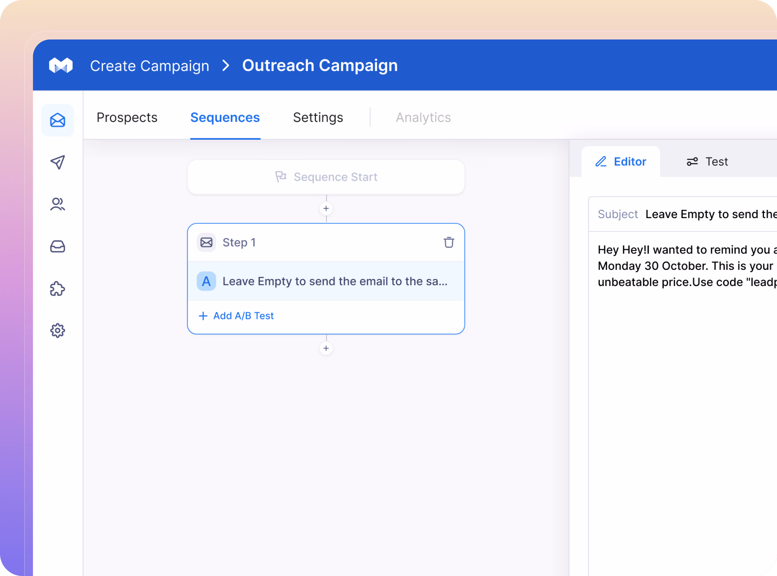Open the settings gear in sidebar
The width and height of the screenshot is (777, 576).
pyautogui.click(x=58, y=330)
